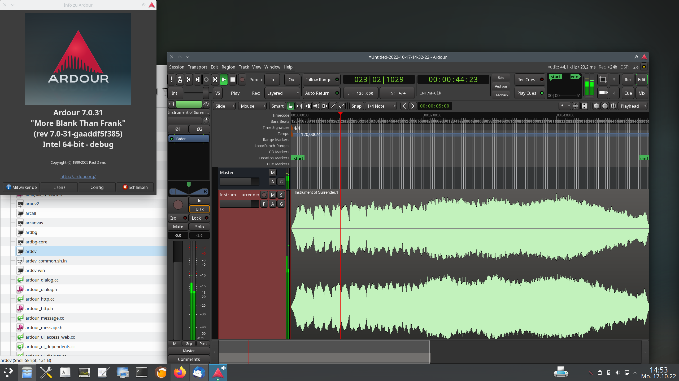Enable the Follow Range toggle
Screen dimensions: 679x381
[321, 80]
